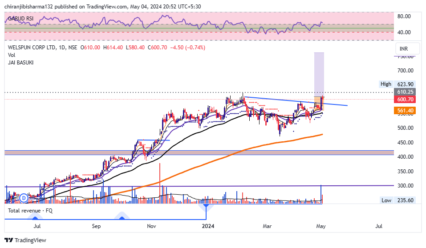426x248 pixels.
Task: Click the RSI 40.00 scale label
Action: [404, 32]
